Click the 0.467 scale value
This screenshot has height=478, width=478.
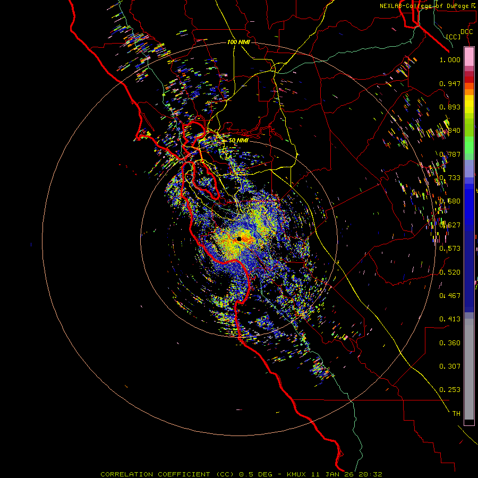tap(450, 296)
